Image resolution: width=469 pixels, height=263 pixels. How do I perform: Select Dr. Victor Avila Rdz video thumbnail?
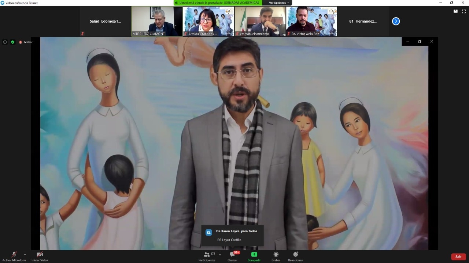[311, 21]
